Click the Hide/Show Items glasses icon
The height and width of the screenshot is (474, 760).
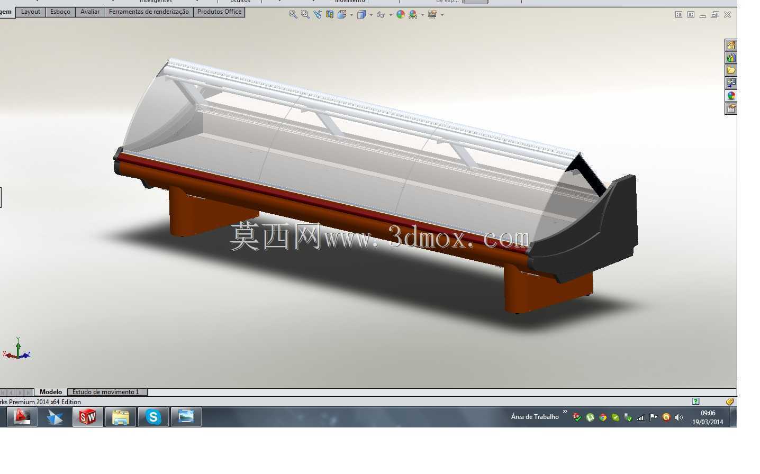(x=381, y=15)
